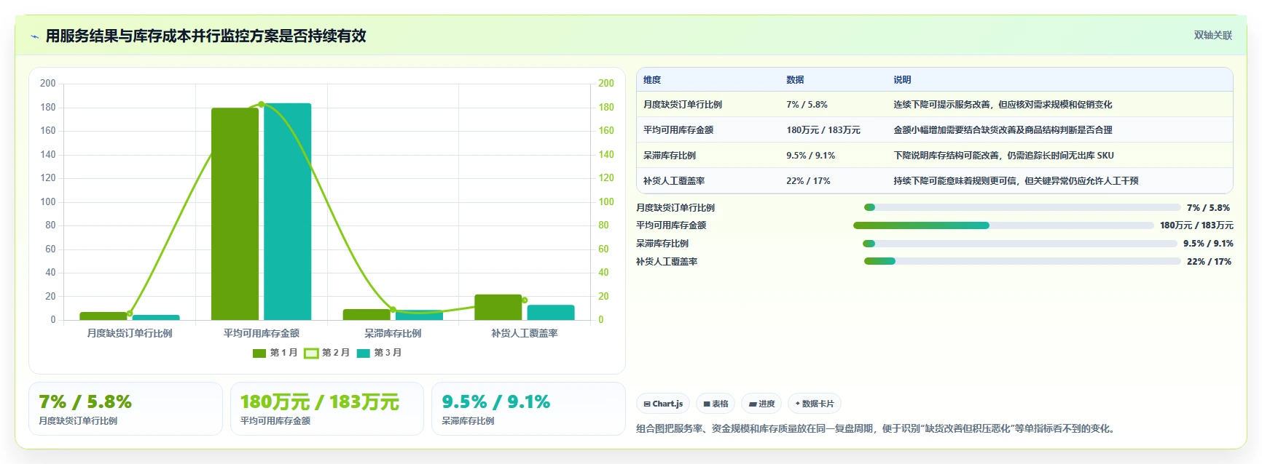Click the green 补货人工覆盖率 bar in chart

(498, 308)
